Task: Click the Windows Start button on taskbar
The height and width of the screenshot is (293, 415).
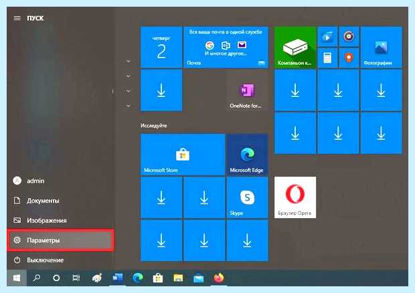Action: click(x=17, y=278)
